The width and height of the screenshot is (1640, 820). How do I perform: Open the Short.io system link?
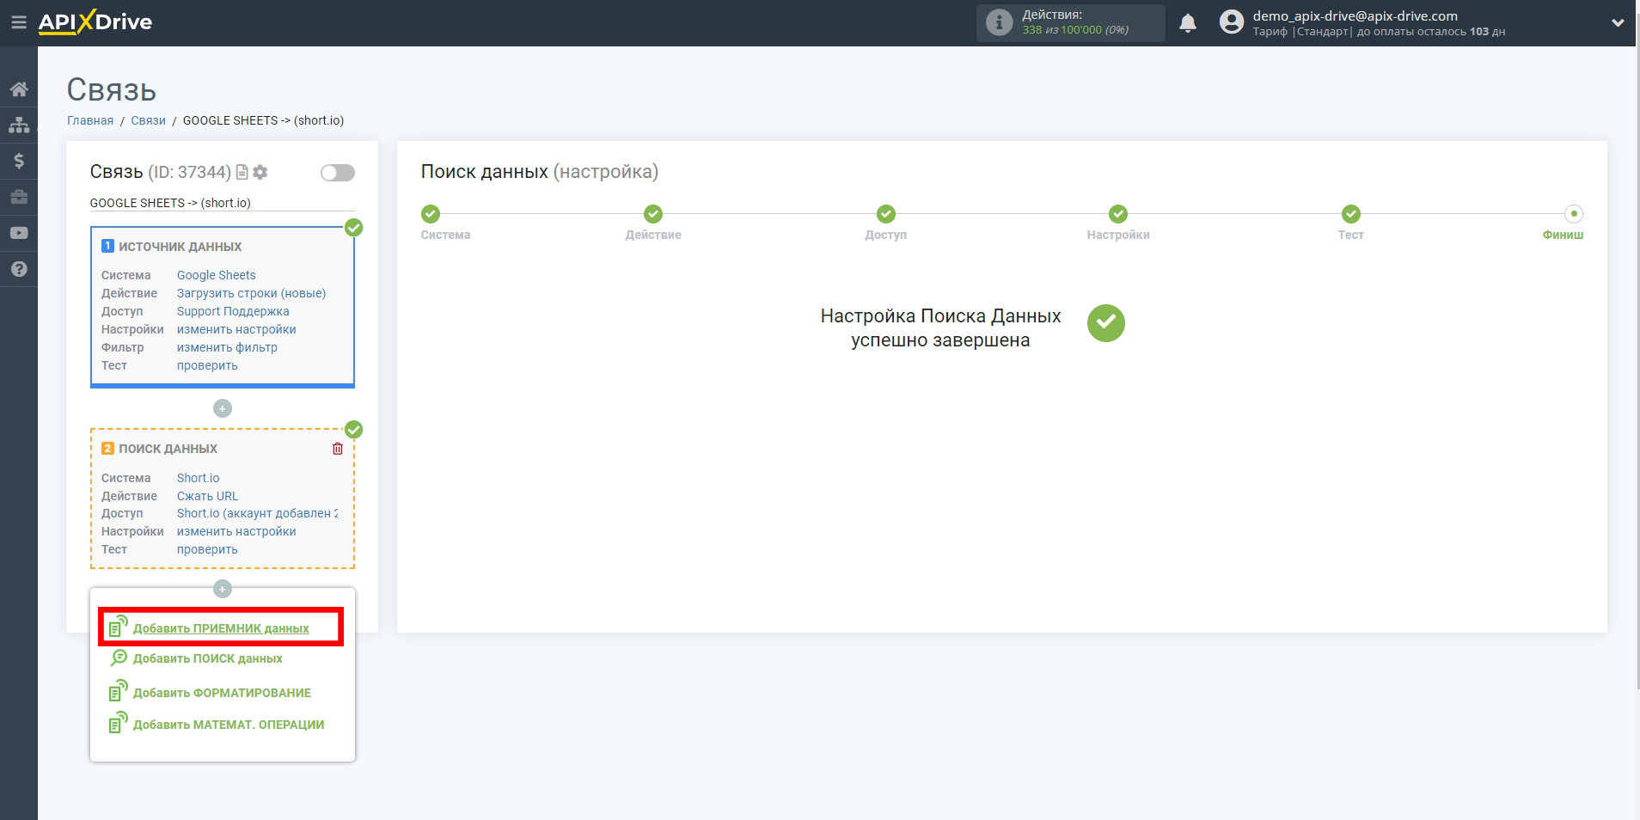(x=199, y=478)
